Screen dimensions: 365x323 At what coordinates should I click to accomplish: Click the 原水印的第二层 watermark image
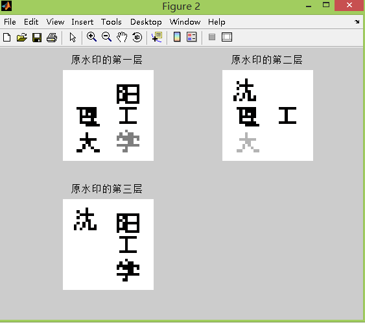(268, 115)
